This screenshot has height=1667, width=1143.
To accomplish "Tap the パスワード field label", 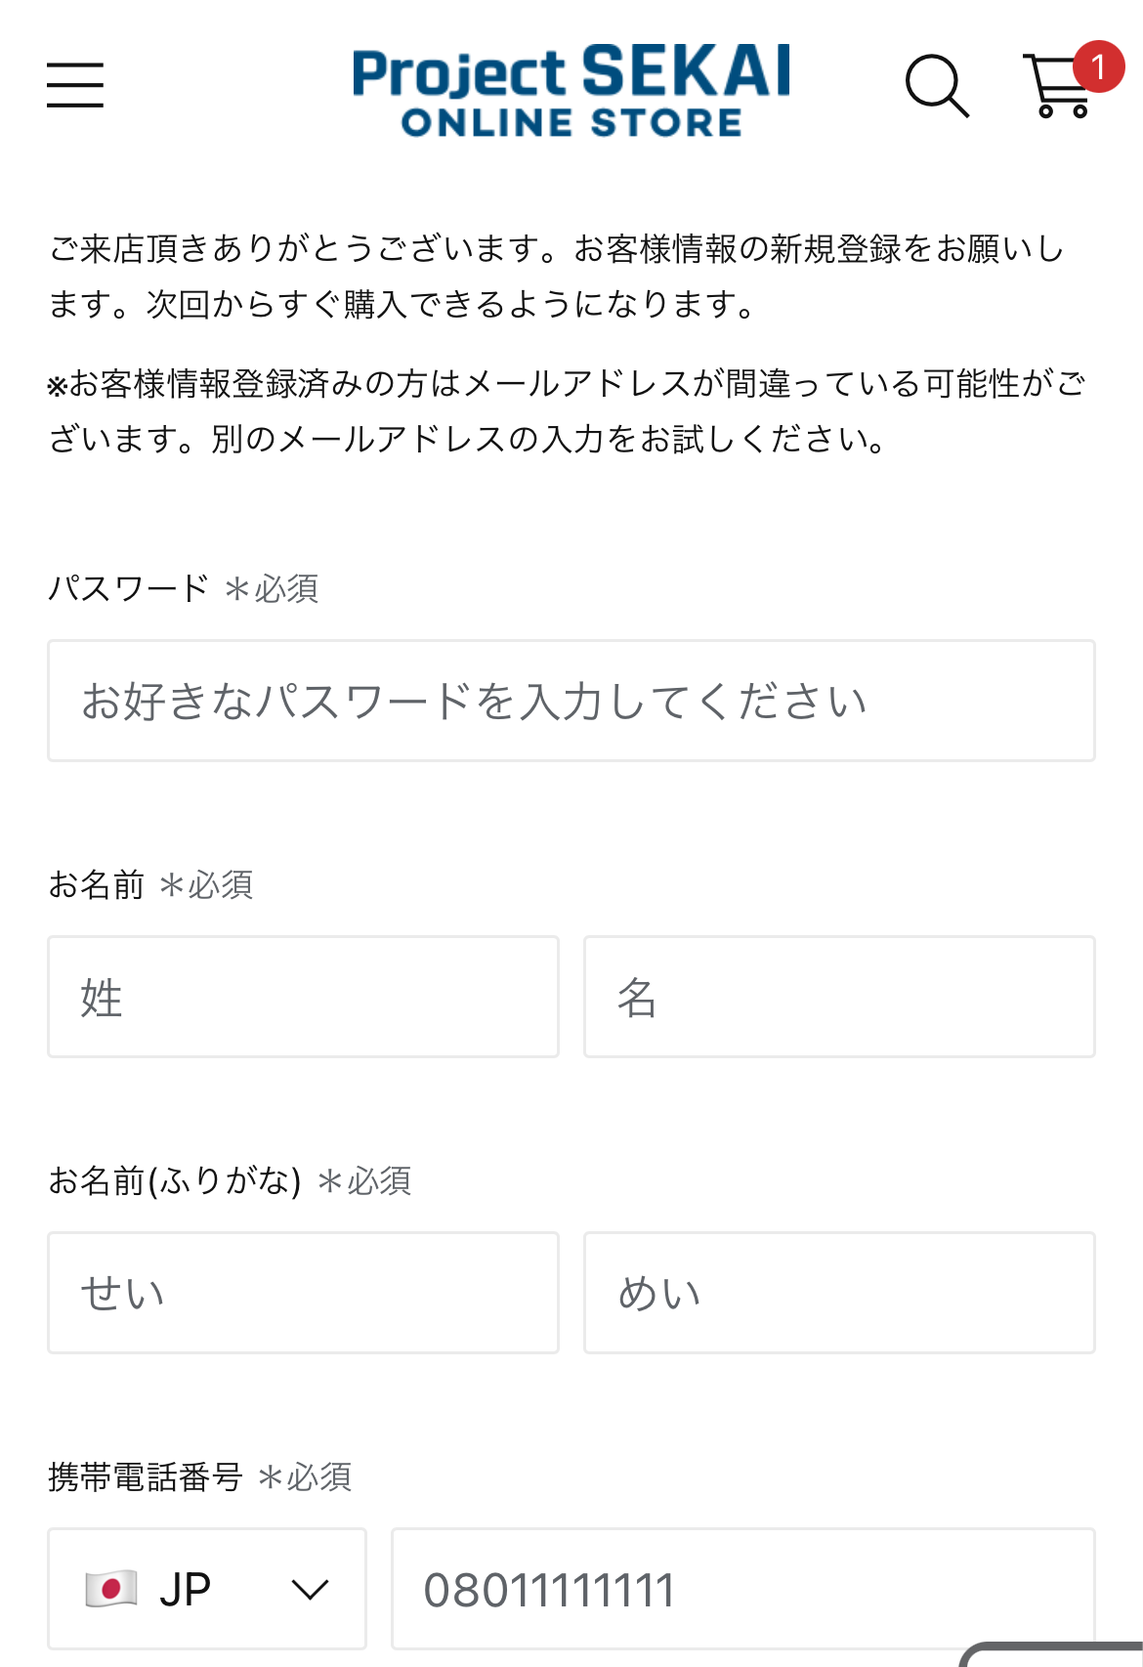I will 128,588.
